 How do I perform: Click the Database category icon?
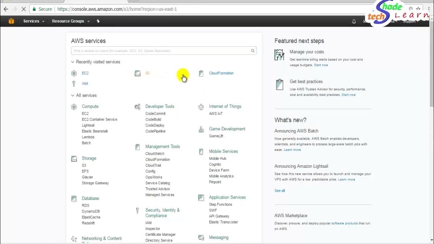pyautogui.click(x=74, y=199)
